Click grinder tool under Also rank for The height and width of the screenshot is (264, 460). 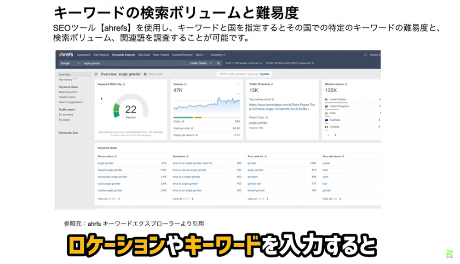pos(254,184)
